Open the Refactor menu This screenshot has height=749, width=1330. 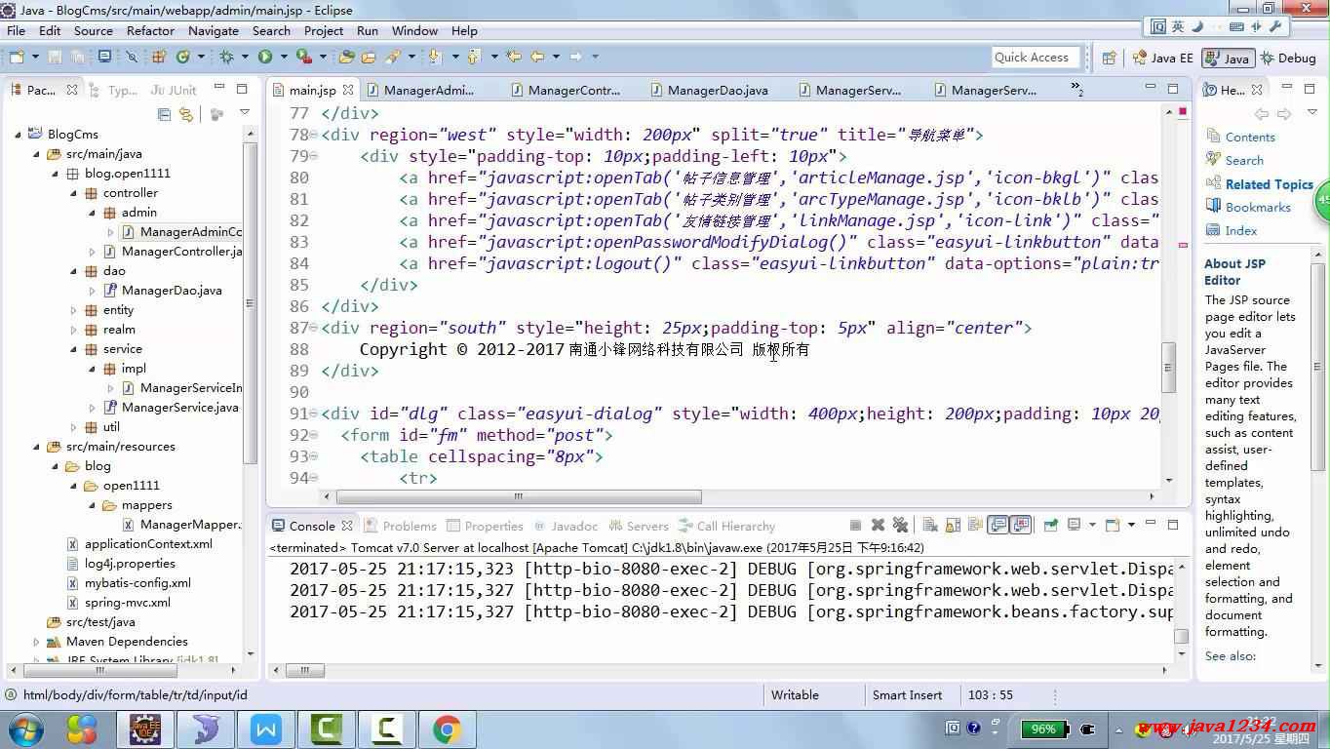tap(150, 30)
